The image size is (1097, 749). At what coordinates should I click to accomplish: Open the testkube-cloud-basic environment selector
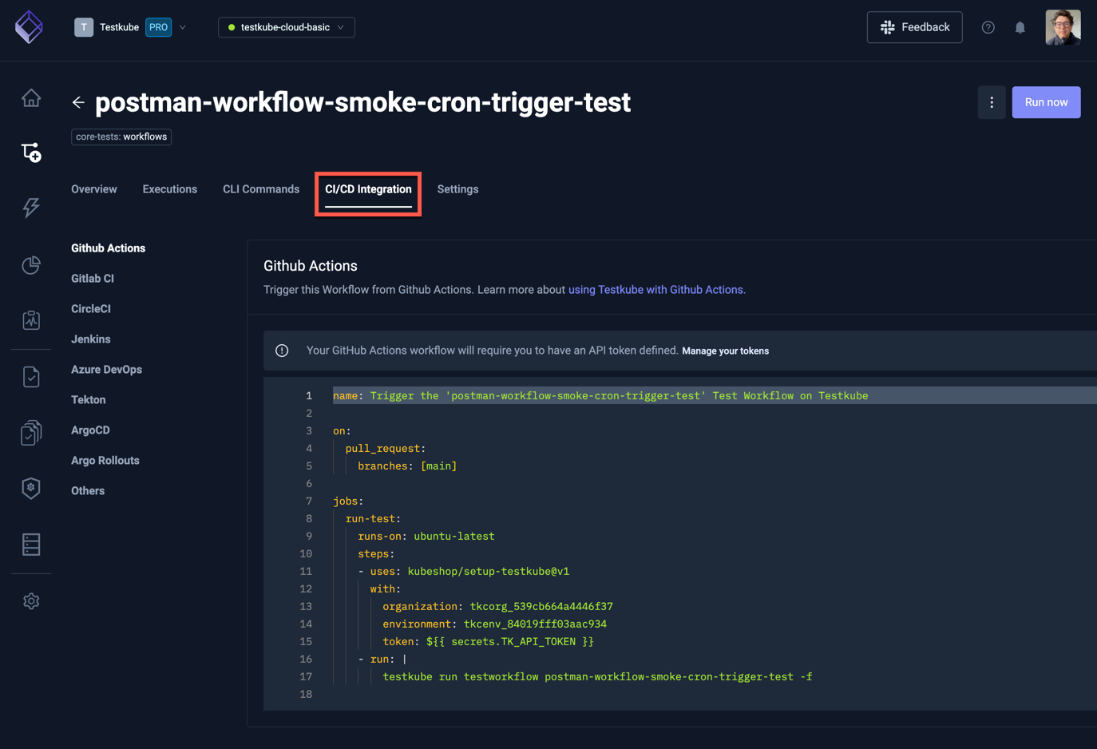tap(286, 26)
